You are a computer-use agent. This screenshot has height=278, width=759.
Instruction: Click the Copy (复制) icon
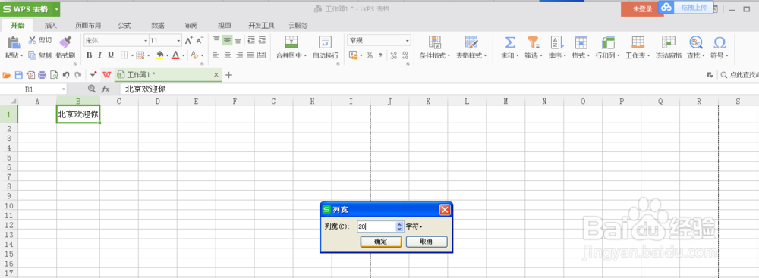coord(33,55)
